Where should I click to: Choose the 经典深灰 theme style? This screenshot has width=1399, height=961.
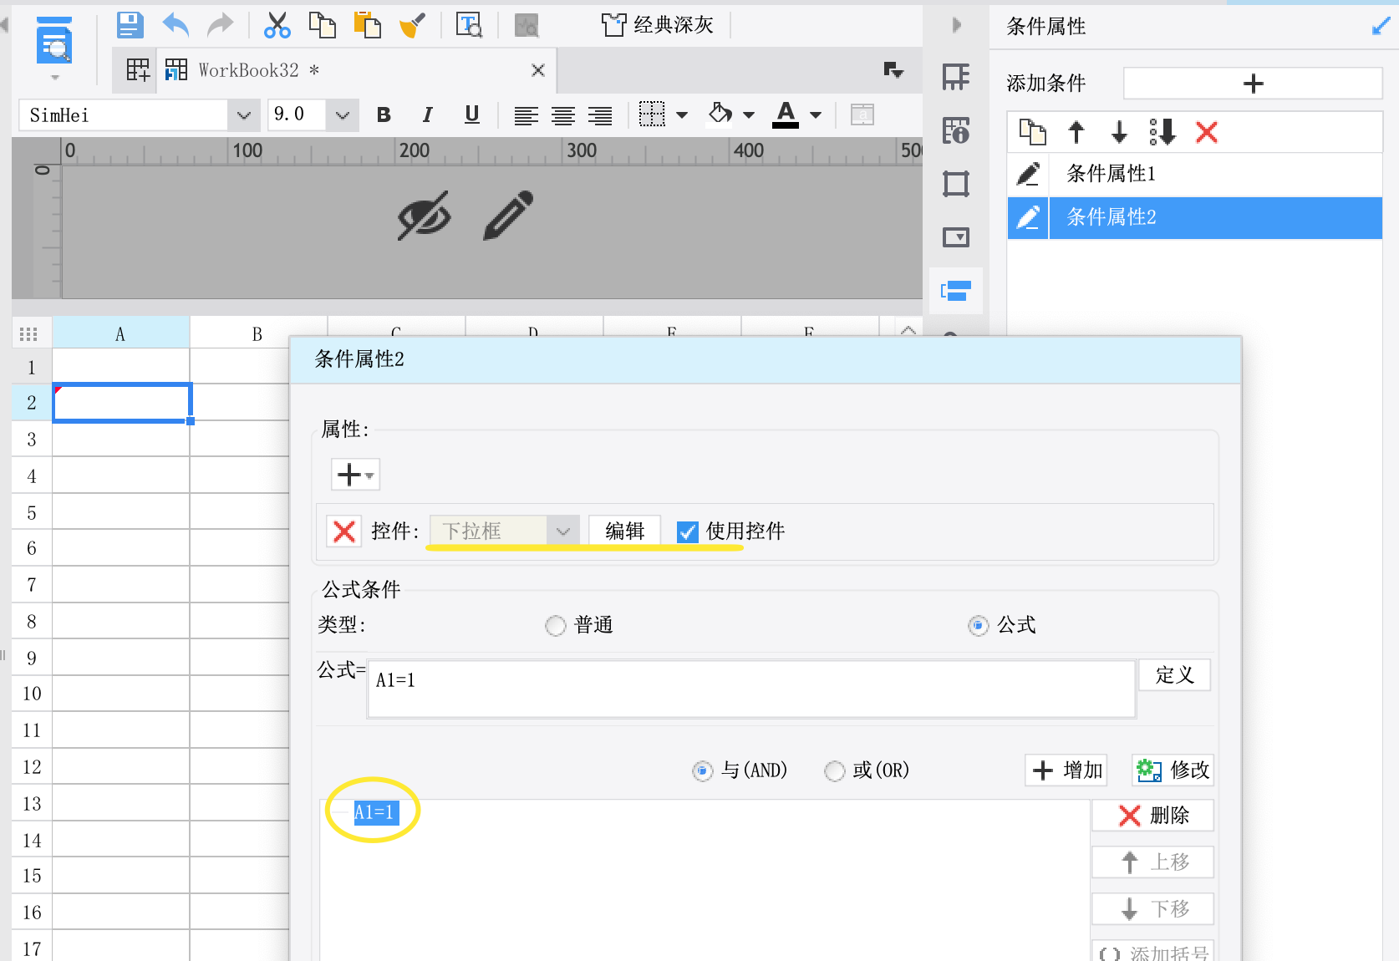click(658, 25)
